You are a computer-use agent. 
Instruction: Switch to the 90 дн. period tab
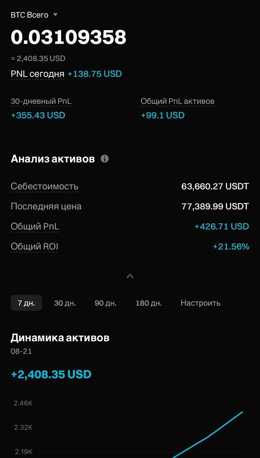[106, 303]
